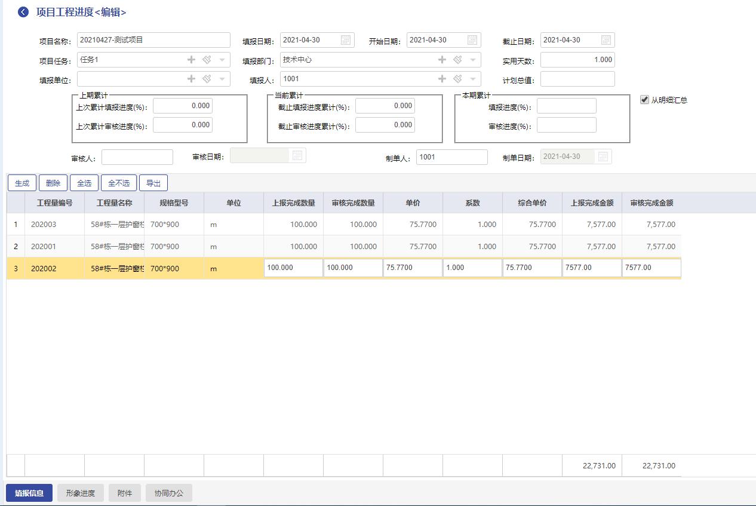Expand the 填报部门 dropdown arrow
Screen dimensions: 756x506
tap(472, 60)
